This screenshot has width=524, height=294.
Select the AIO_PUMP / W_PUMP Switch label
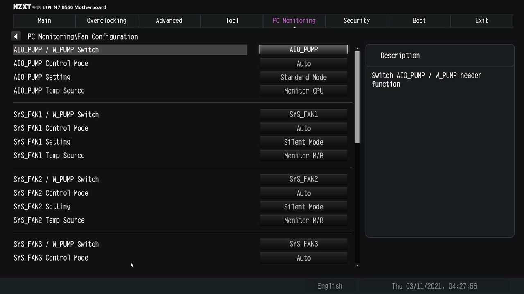(56, 50)
